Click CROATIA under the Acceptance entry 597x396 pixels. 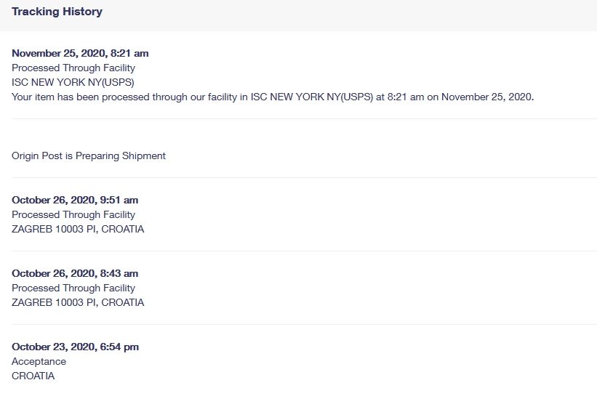click(x=33, y=376)
